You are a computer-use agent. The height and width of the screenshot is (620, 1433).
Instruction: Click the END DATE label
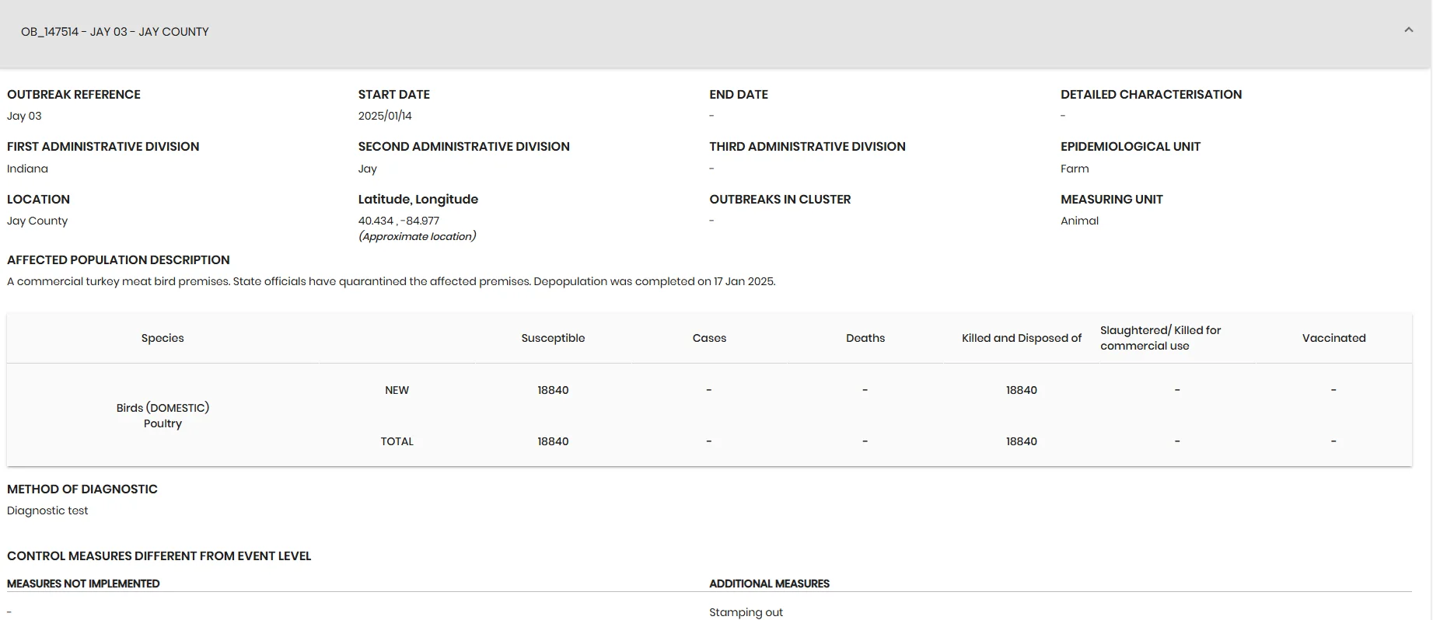(739, 94)
